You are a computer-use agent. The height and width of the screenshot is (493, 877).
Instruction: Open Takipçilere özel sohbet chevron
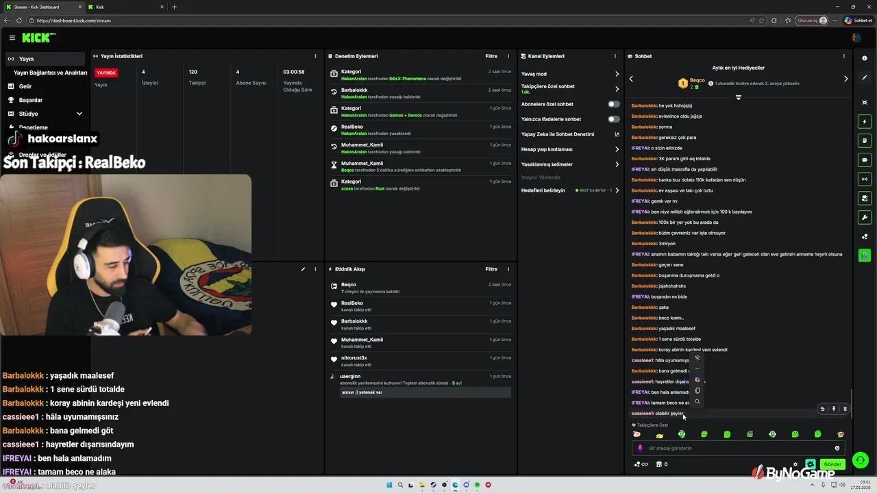click(617, 89)
